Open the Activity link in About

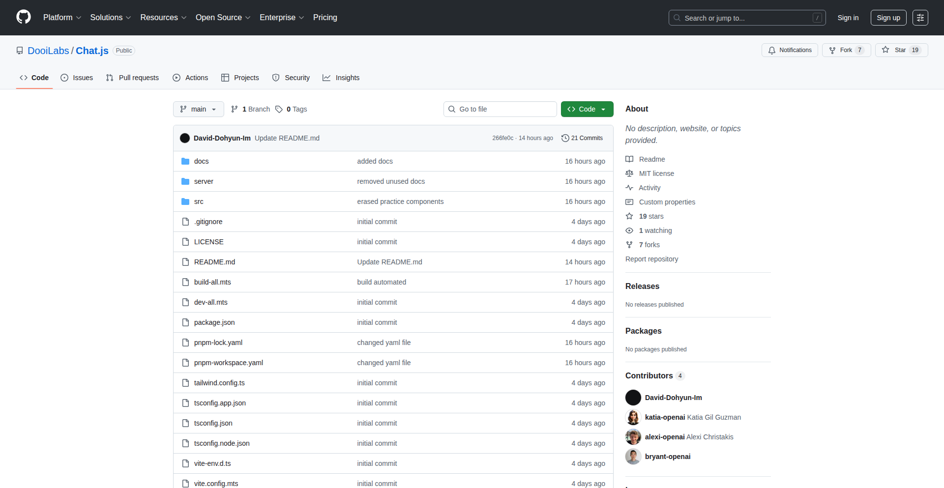tap(649, 188)
